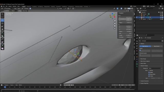Image resolution: width=164 pixels, height=92 pixels.
Task: Open the Scene properties tab icon
Action: (x=137, y=48)
